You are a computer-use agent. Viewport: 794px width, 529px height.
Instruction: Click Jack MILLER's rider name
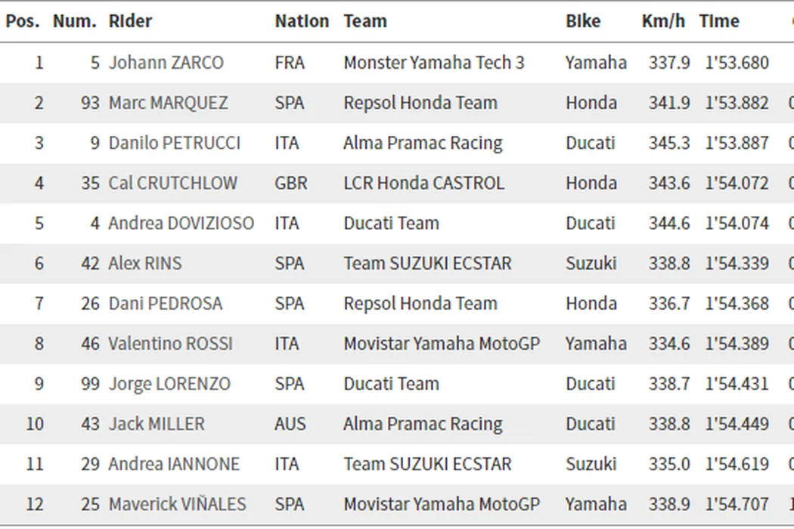tap(156, 424)
